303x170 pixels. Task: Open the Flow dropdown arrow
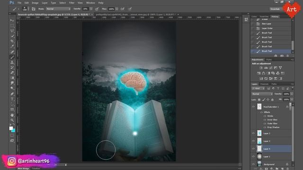[117, 9]
